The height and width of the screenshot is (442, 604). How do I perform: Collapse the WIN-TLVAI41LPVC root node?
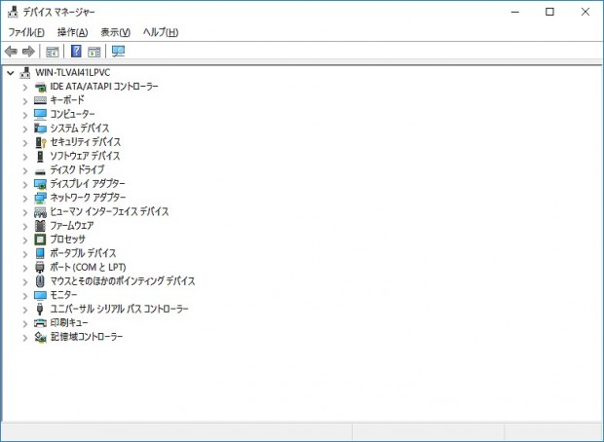(x=11, y=72)
